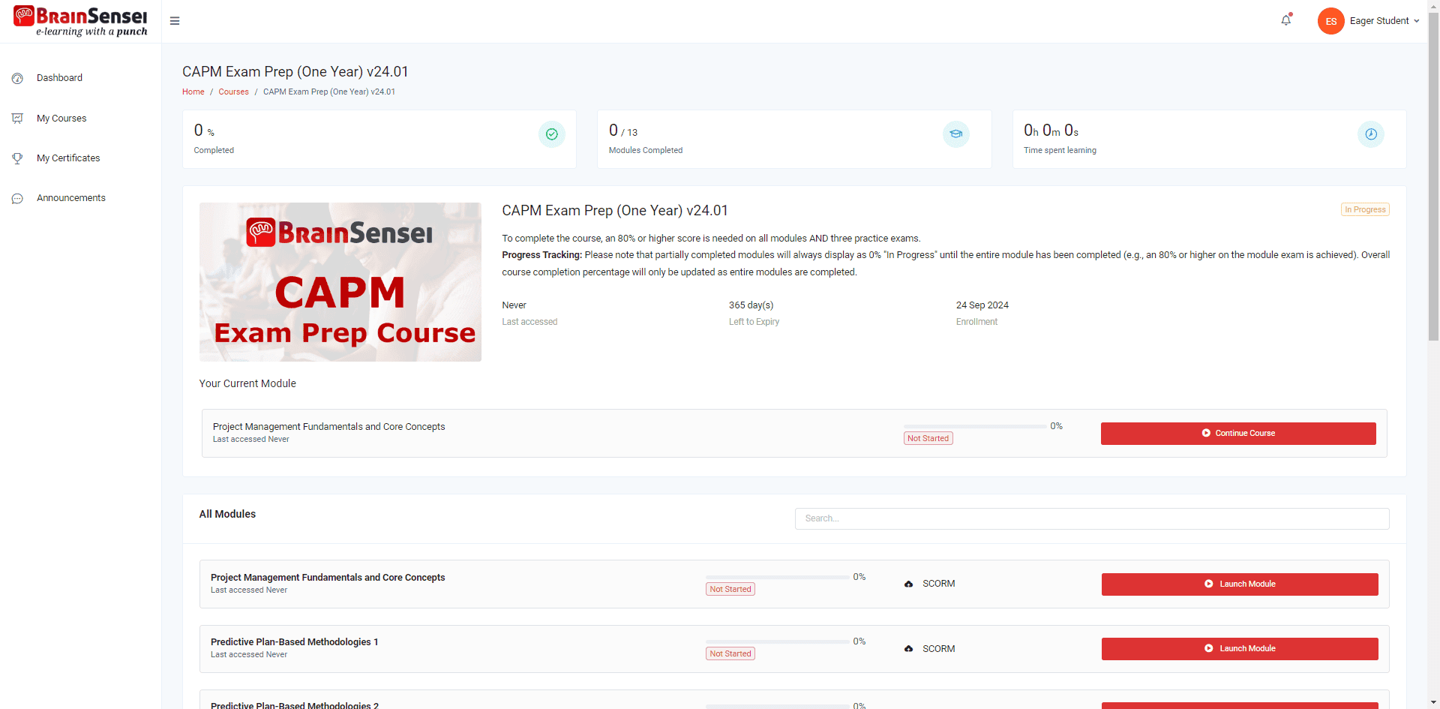
Task: Click the completed checkmark icon
Action: tap(552, 134)
